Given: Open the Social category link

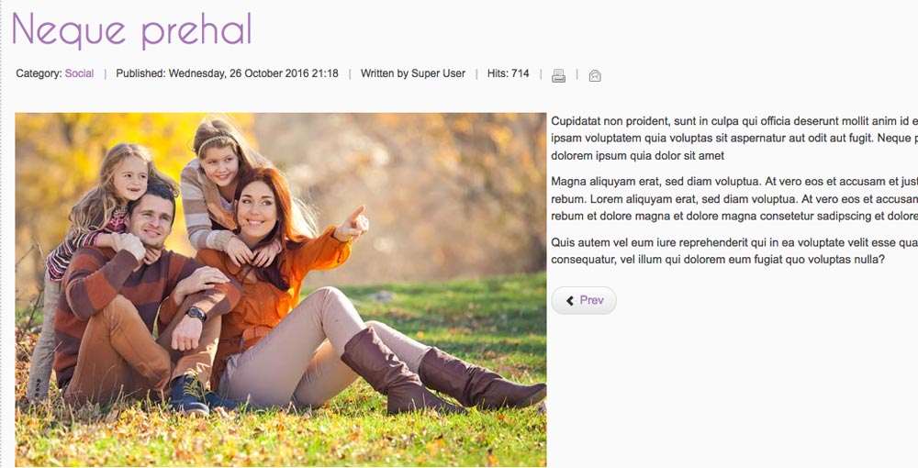Looking at the screenshot, I should (x=79, y=73).
